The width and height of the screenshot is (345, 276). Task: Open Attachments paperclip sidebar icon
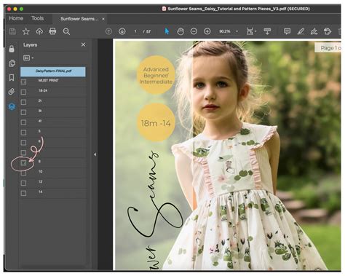click(x=12, y=92)
